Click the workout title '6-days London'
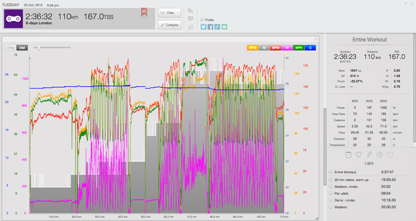 [39, 23]
